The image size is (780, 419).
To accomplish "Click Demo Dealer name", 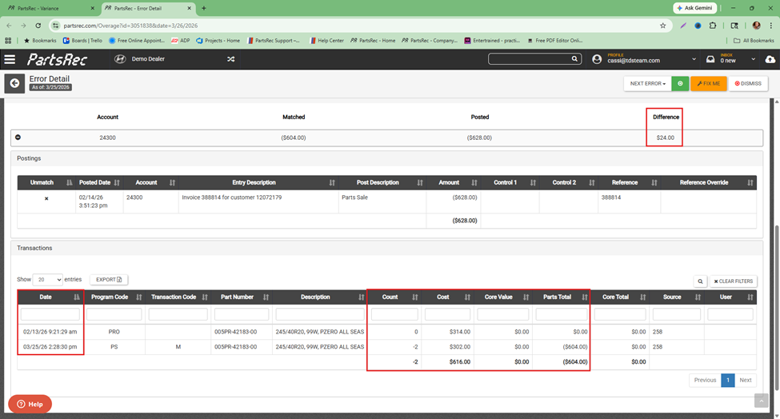I will tap(148, 58).
